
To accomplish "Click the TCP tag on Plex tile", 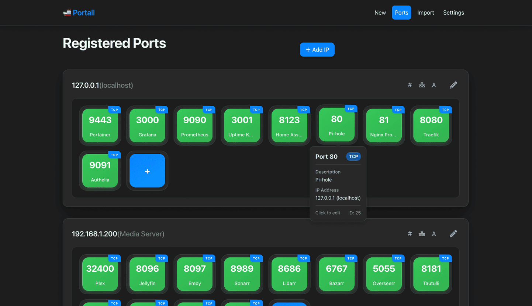I will pyautogui.click(x=114, y=258).
